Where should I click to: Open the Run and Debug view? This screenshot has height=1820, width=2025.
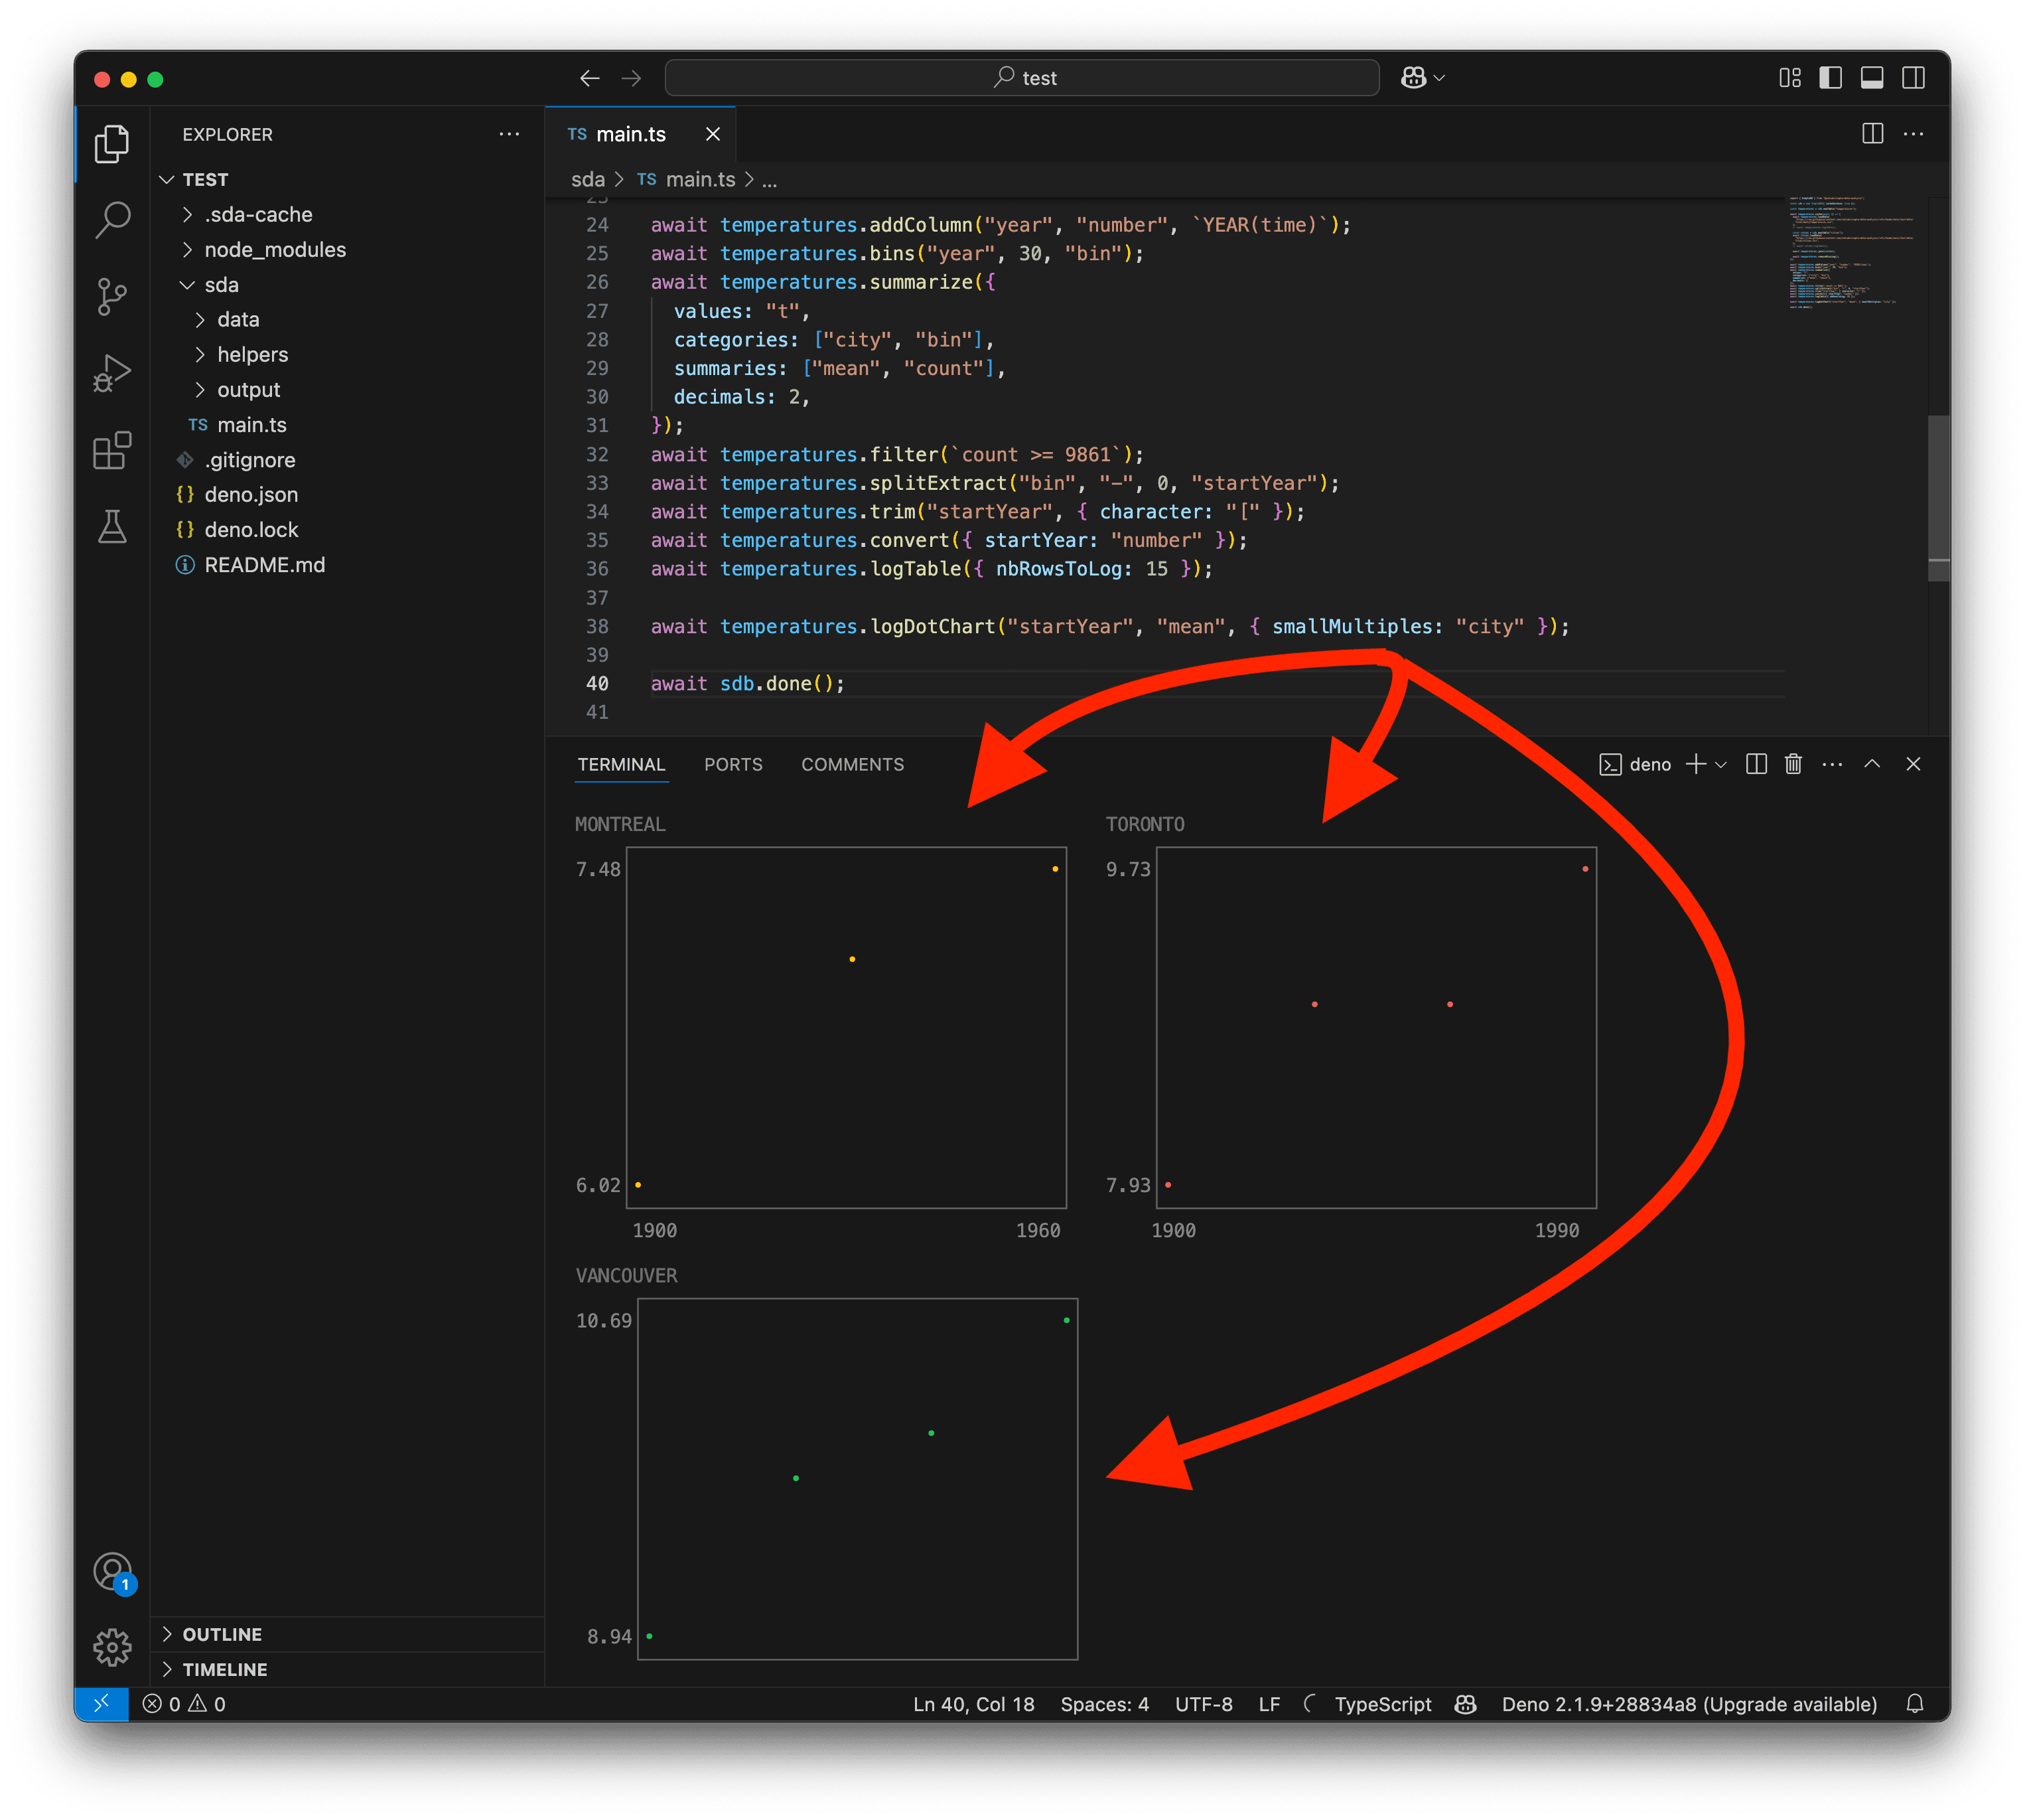pyautogui.click(x=112, y=373)
